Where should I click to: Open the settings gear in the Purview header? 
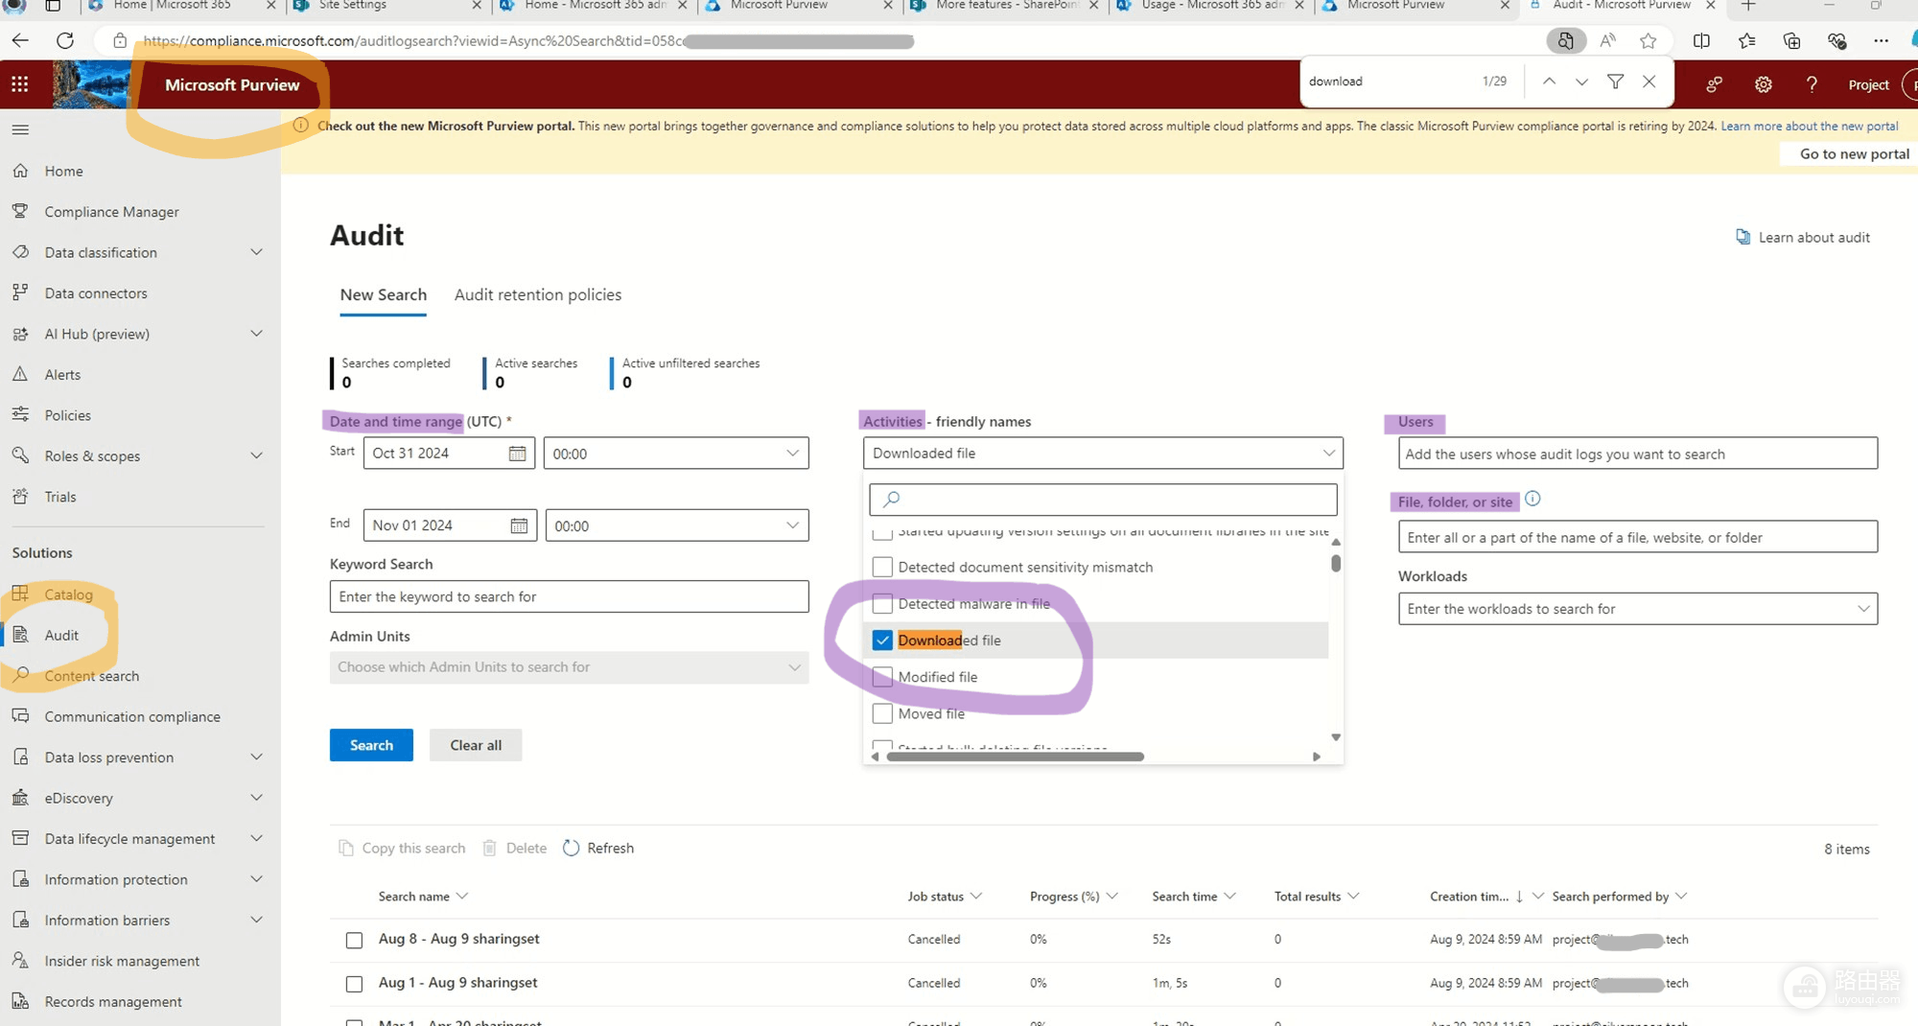point(1763,84)
